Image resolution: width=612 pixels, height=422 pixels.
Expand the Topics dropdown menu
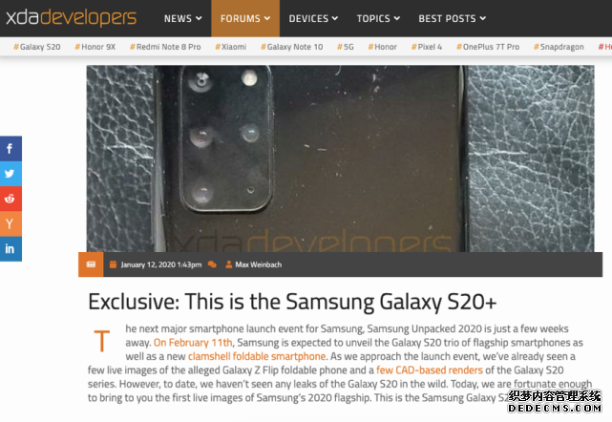378,18
